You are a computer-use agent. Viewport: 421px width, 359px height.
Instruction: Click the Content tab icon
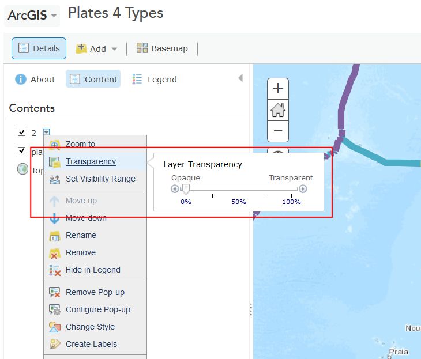[75, 79]
